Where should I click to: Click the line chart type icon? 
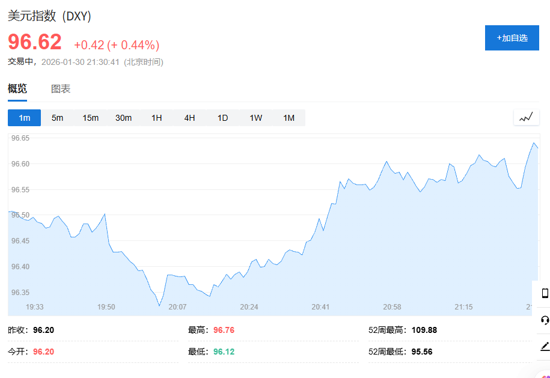[526, 117]
